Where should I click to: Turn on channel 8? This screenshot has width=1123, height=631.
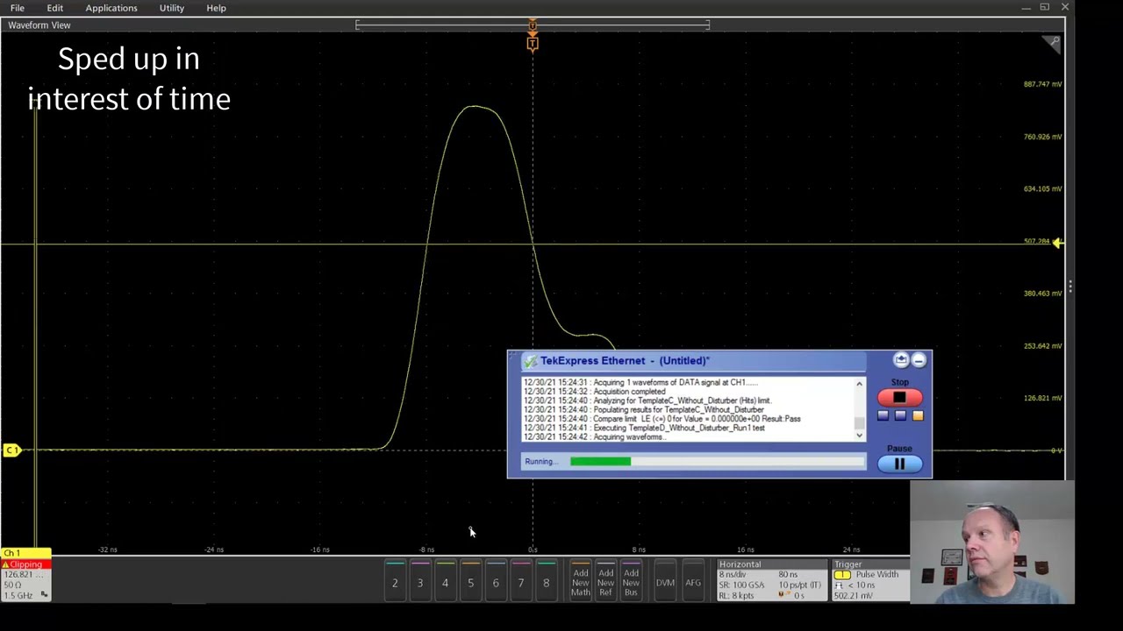546,580
